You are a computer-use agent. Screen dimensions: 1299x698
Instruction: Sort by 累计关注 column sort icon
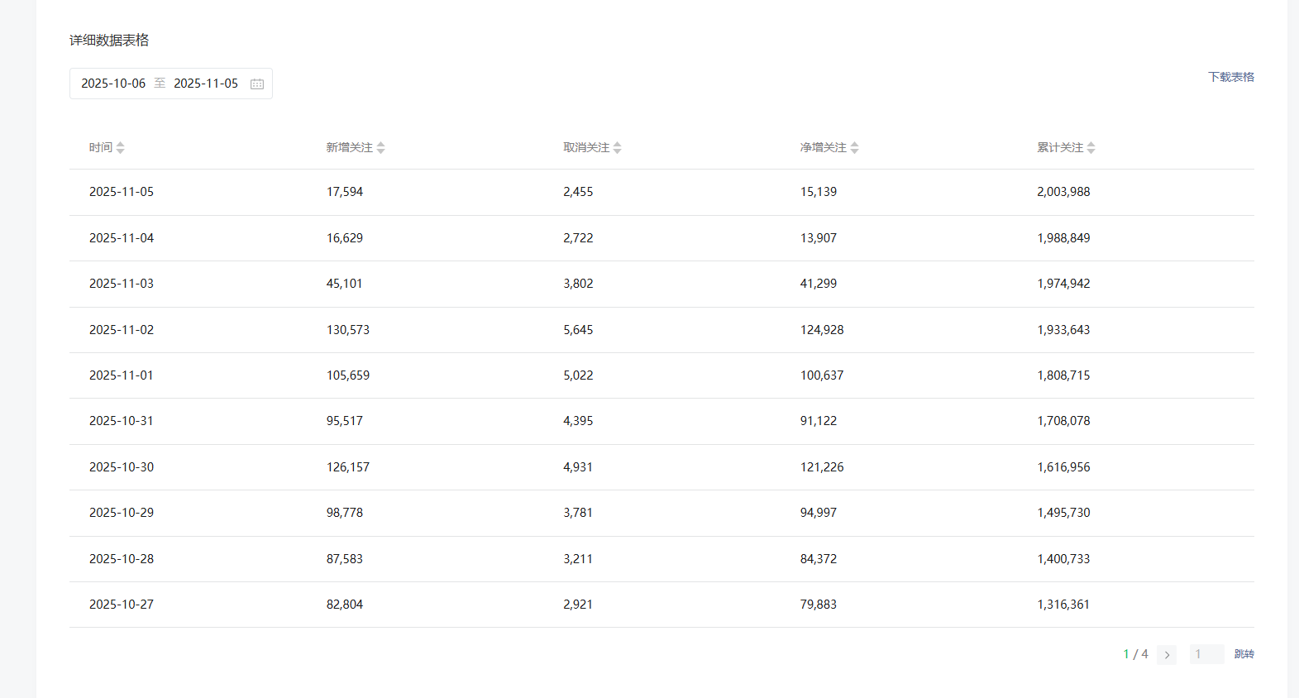click(1091, 147)
